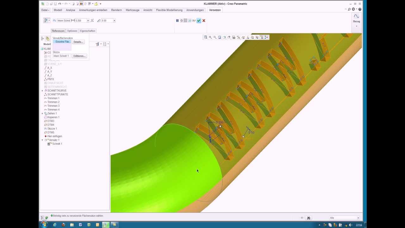Open the Datei menu

click(46, 10)
